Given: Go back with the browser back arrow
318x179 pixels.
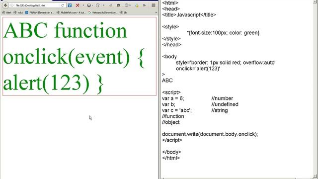Looking at the screenshot, I should click(x=5, y=5).
